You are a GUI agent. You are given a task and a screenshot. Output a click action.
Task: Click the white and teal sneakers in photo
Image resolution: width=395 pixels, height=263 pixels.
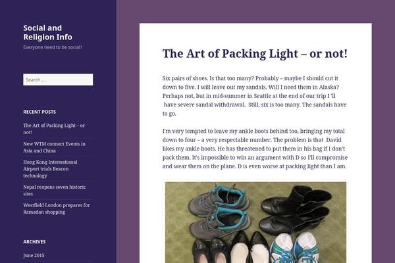[294, 248]
